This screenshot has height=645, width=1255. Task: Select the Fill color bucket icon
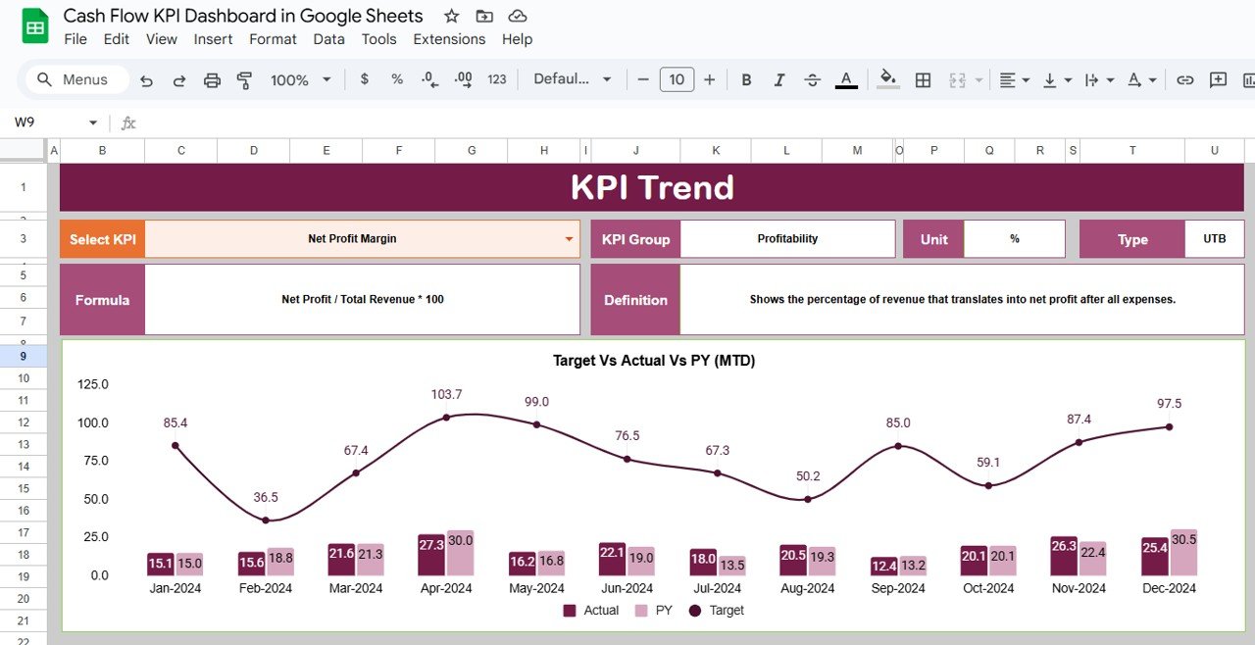click(885, 79)
